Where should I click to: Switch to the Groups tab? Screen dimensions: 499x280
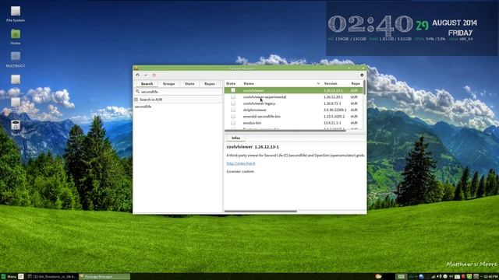coord(168,84)
